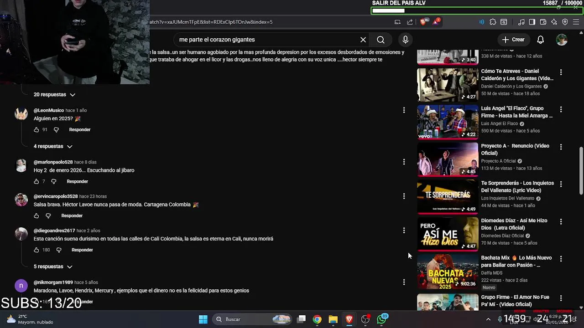Open options menu for the @ervincaropolo3528 comment

click(x=404, y=196)
